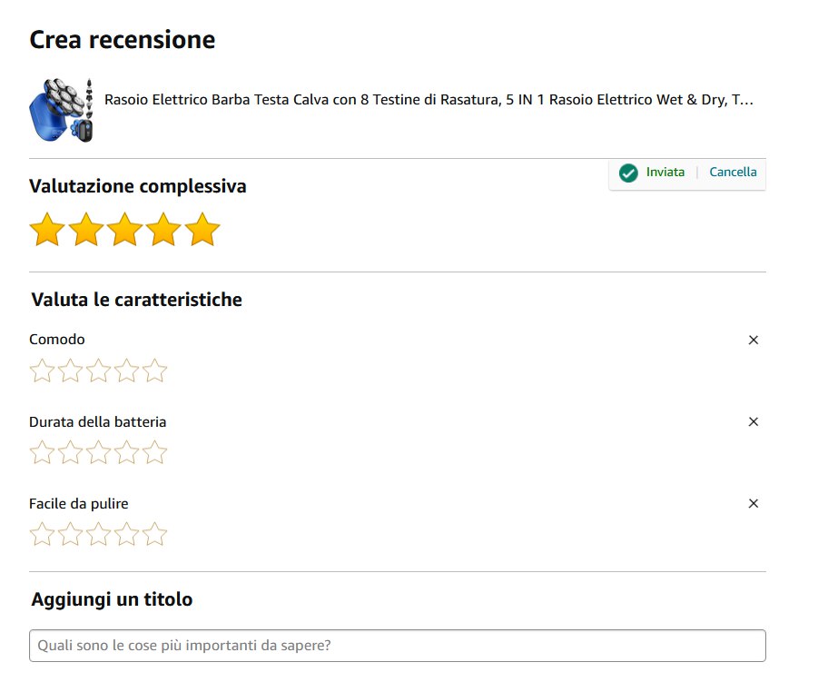The image size is (828, 682).
Task: Rate Comodo with three stars
Action: coord(99,371)
